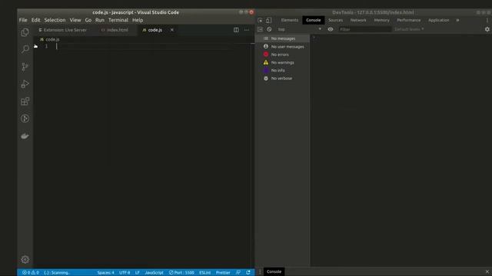Show more DevTools tabs chevron
Viewport: 492px width, 276px height.
(x=457, y=20)
